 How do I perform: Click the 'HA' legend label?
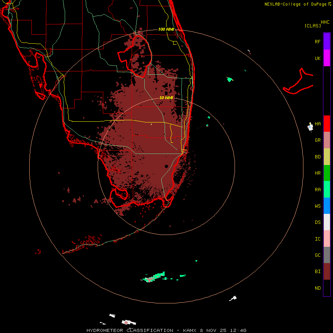(x=317, y=124)
